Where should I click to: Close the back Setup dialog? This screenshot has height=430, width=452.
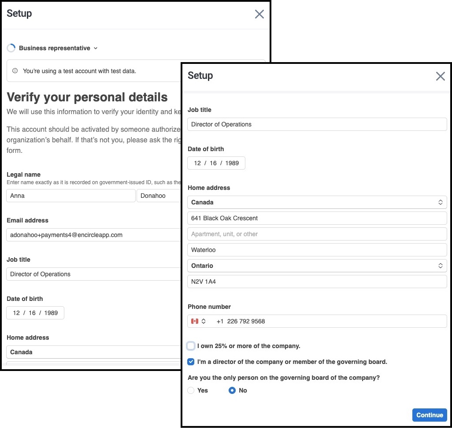pos(259,14)
